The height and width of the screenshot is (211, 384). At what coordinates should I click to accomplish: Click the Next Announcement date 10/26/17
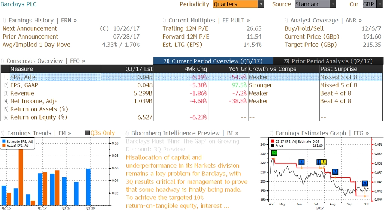[126, 28]
